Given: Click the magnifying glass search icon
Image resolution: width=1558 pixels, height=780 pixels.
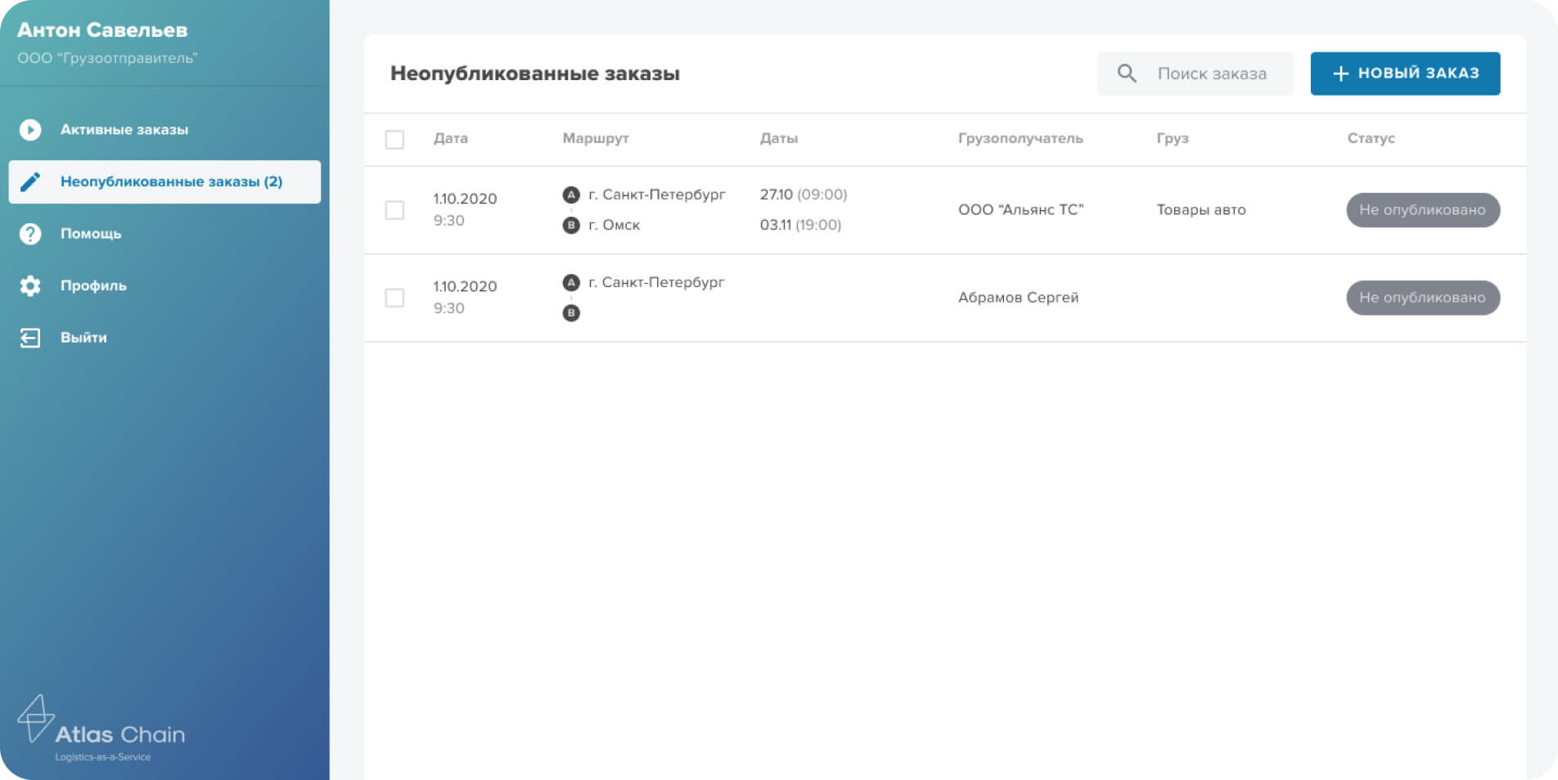Looking at the screenshot, I should coord(1127,74).
